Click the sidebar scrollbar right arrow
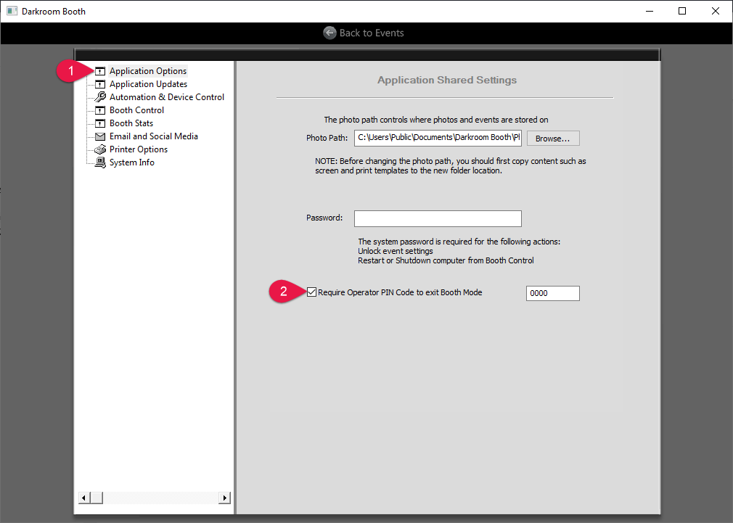733x523 pixels. (224, 498)
